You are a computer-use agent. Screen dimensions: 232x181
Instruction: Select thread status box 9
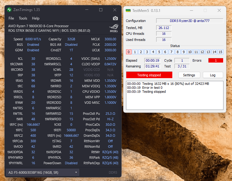(x=184, y=52)
